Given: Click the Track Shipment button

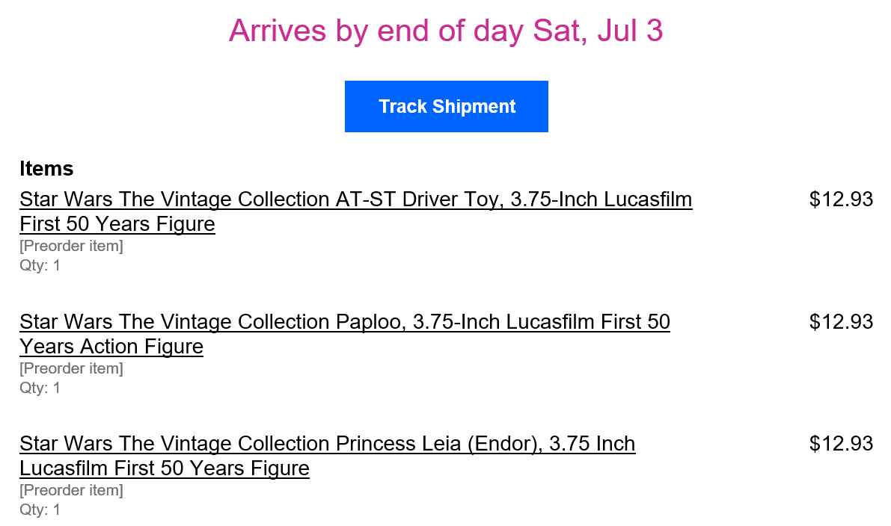Looking at the screenshot, I should [x=447, y=107].
